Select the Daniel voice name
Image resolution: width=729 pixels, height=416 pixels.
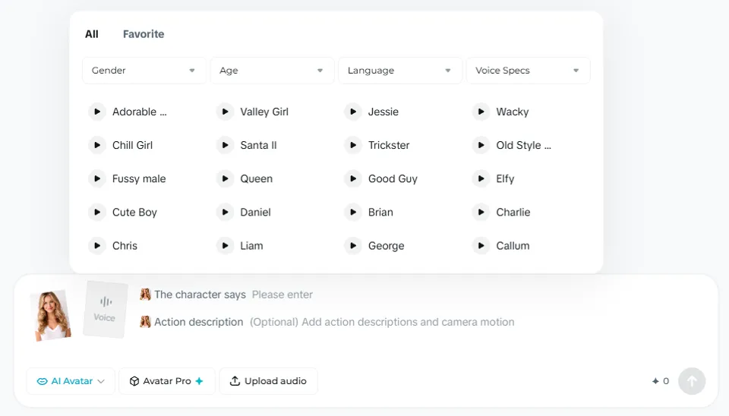tap(255, 212)
